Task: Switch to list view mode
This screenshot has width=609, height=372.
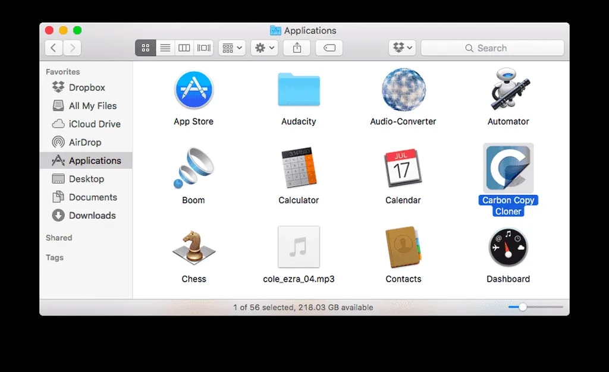Action: point(165,48)
